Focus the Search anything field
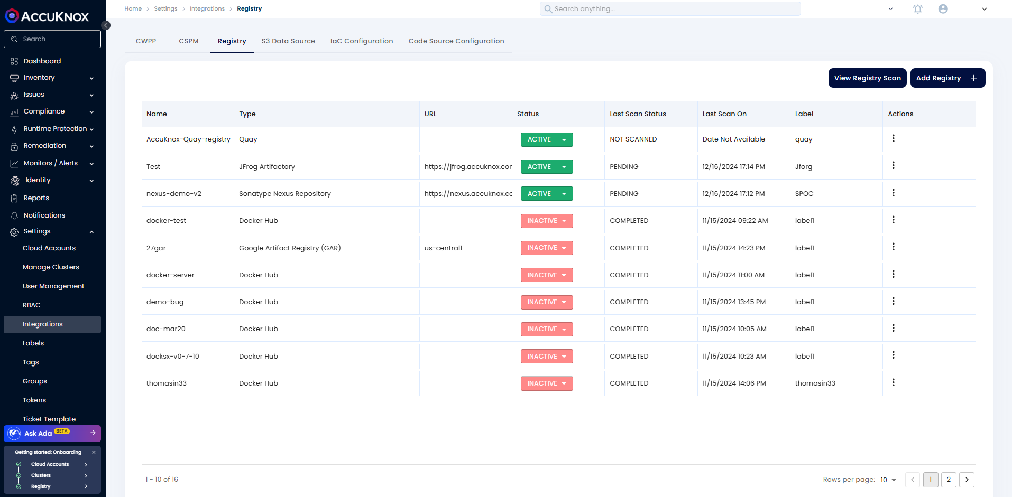The width and height of the screenshot is (1012, 497). (670, 9)
